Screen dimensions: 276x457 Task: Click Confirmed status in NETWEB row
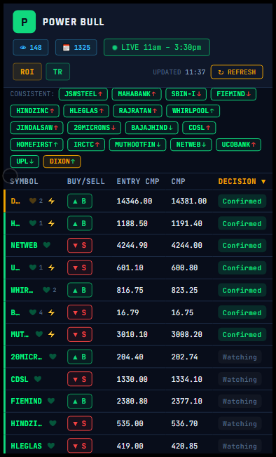242,246
